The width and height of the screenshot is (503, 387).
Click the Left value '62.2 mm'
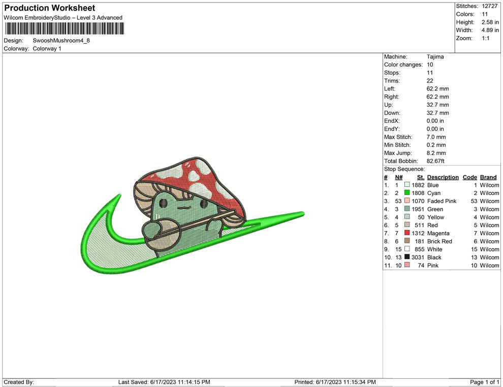pyautogui.click(x=438, y=88)
